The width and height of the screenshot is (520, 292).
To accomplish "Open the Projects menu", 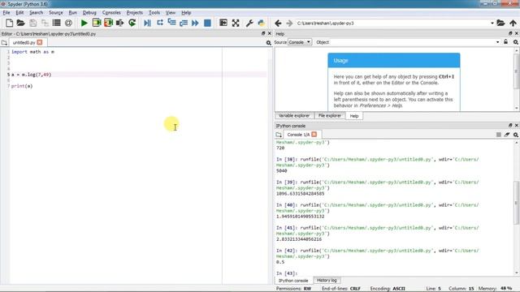I will coord(135,13).
